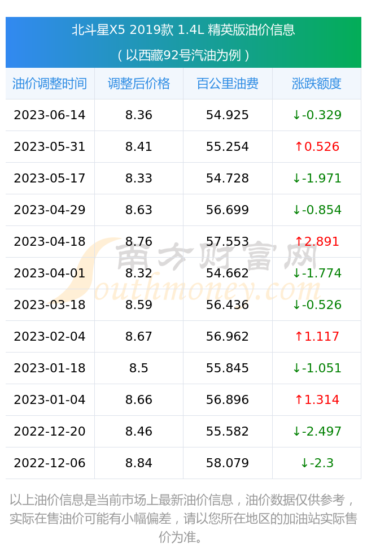Click price 8.33 in the 2023-05-17 row

pos(139,179)
